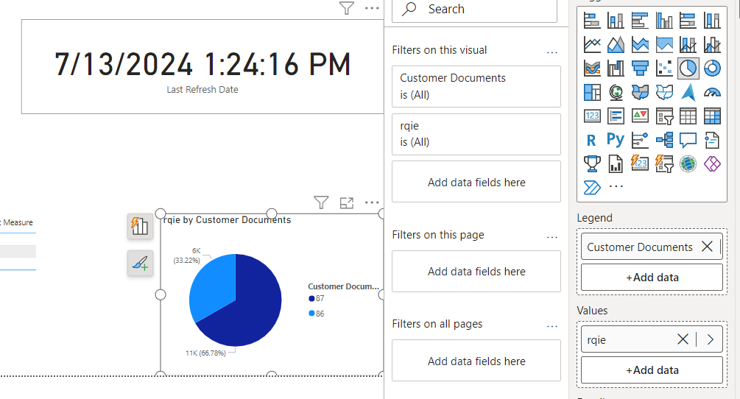Select the Slicer visual
This screenshot has width=740, height=399.
point(664,116)
